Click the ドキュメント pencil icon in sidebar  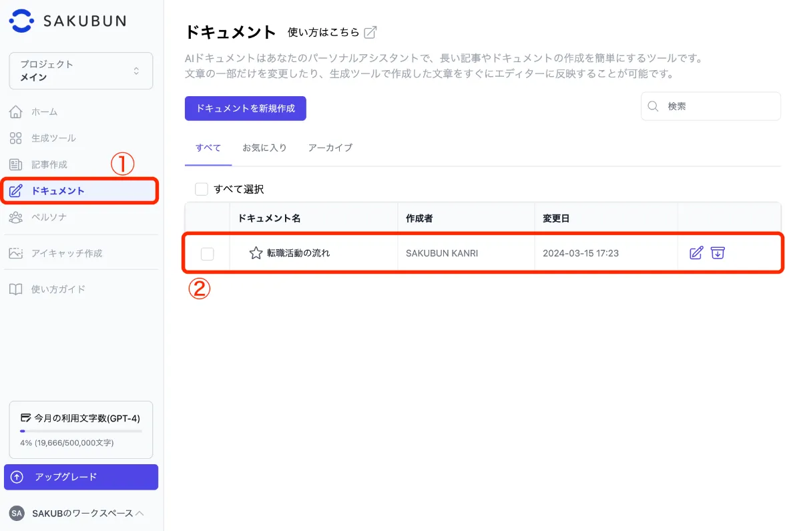pos(16,191)
